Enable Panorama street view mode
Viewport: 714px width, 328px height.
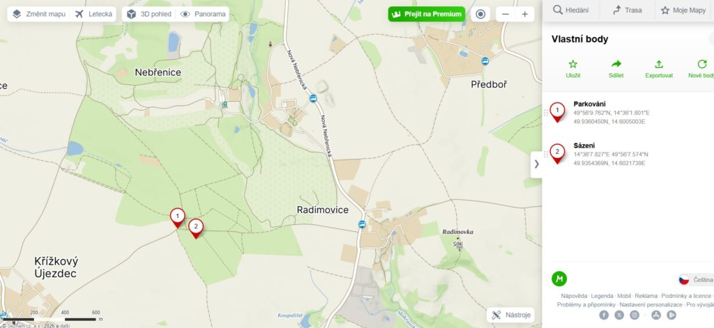[203, 14]
